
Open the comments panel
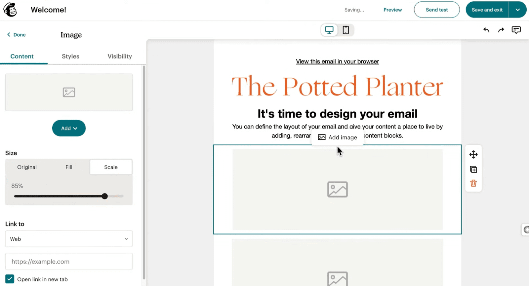pyautogui.click(x=516, y=30)
